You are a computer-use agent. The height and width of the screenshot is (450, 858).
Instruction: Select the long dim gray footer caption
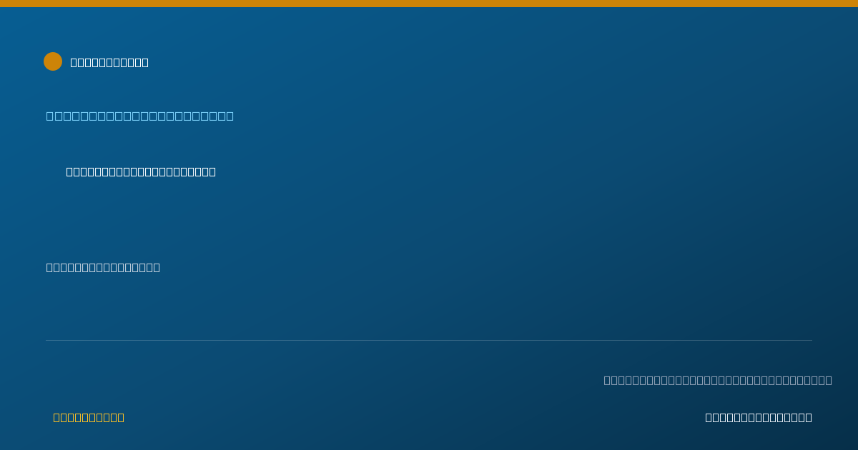pos(718,380)
